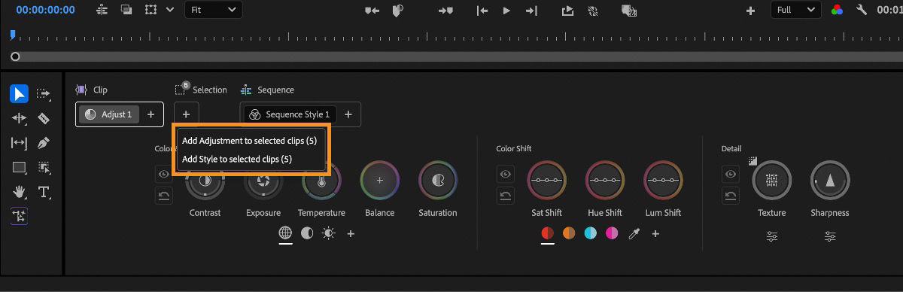The width and height of the screenshot is (903, 292).
Task: Expand chevron beside the transform icon
Action: (x=170, y=10)
